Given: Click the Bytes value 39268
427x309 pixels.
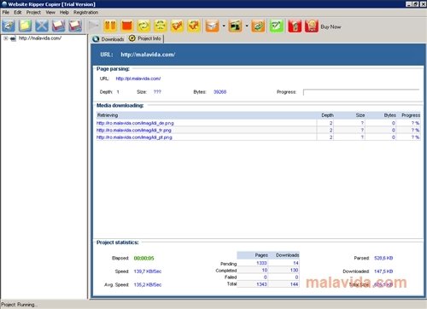Looking at the screenshot, I should tap(219, 92).
